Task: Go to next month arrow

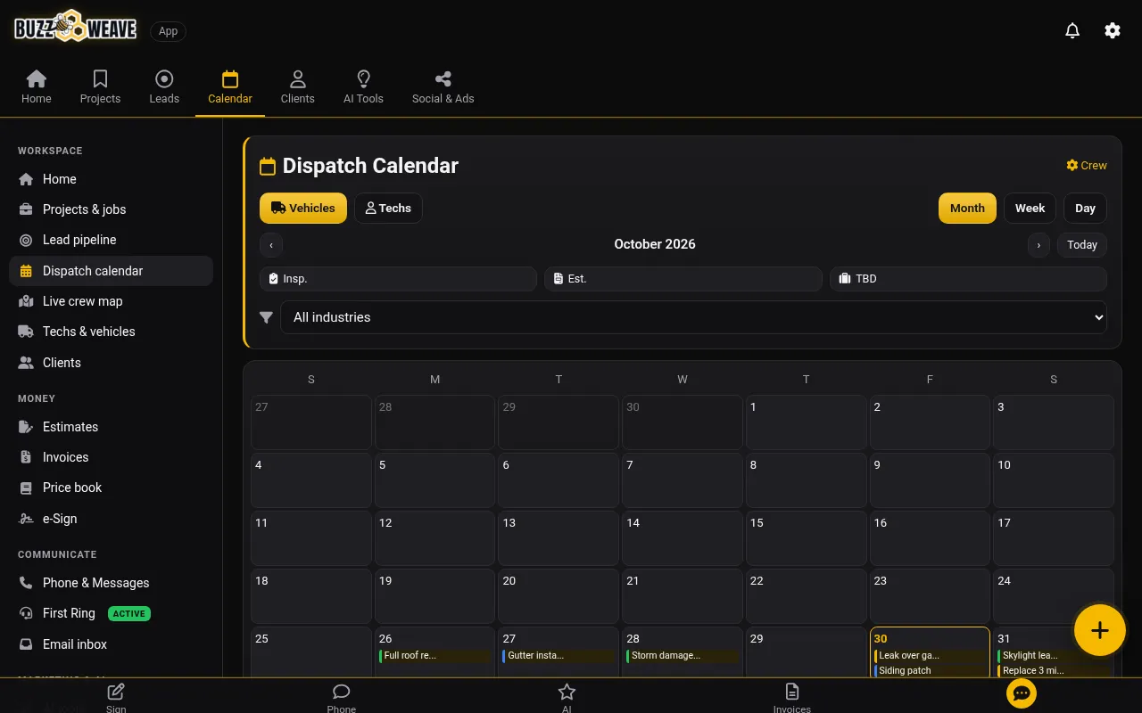Action: [1039, 245]
